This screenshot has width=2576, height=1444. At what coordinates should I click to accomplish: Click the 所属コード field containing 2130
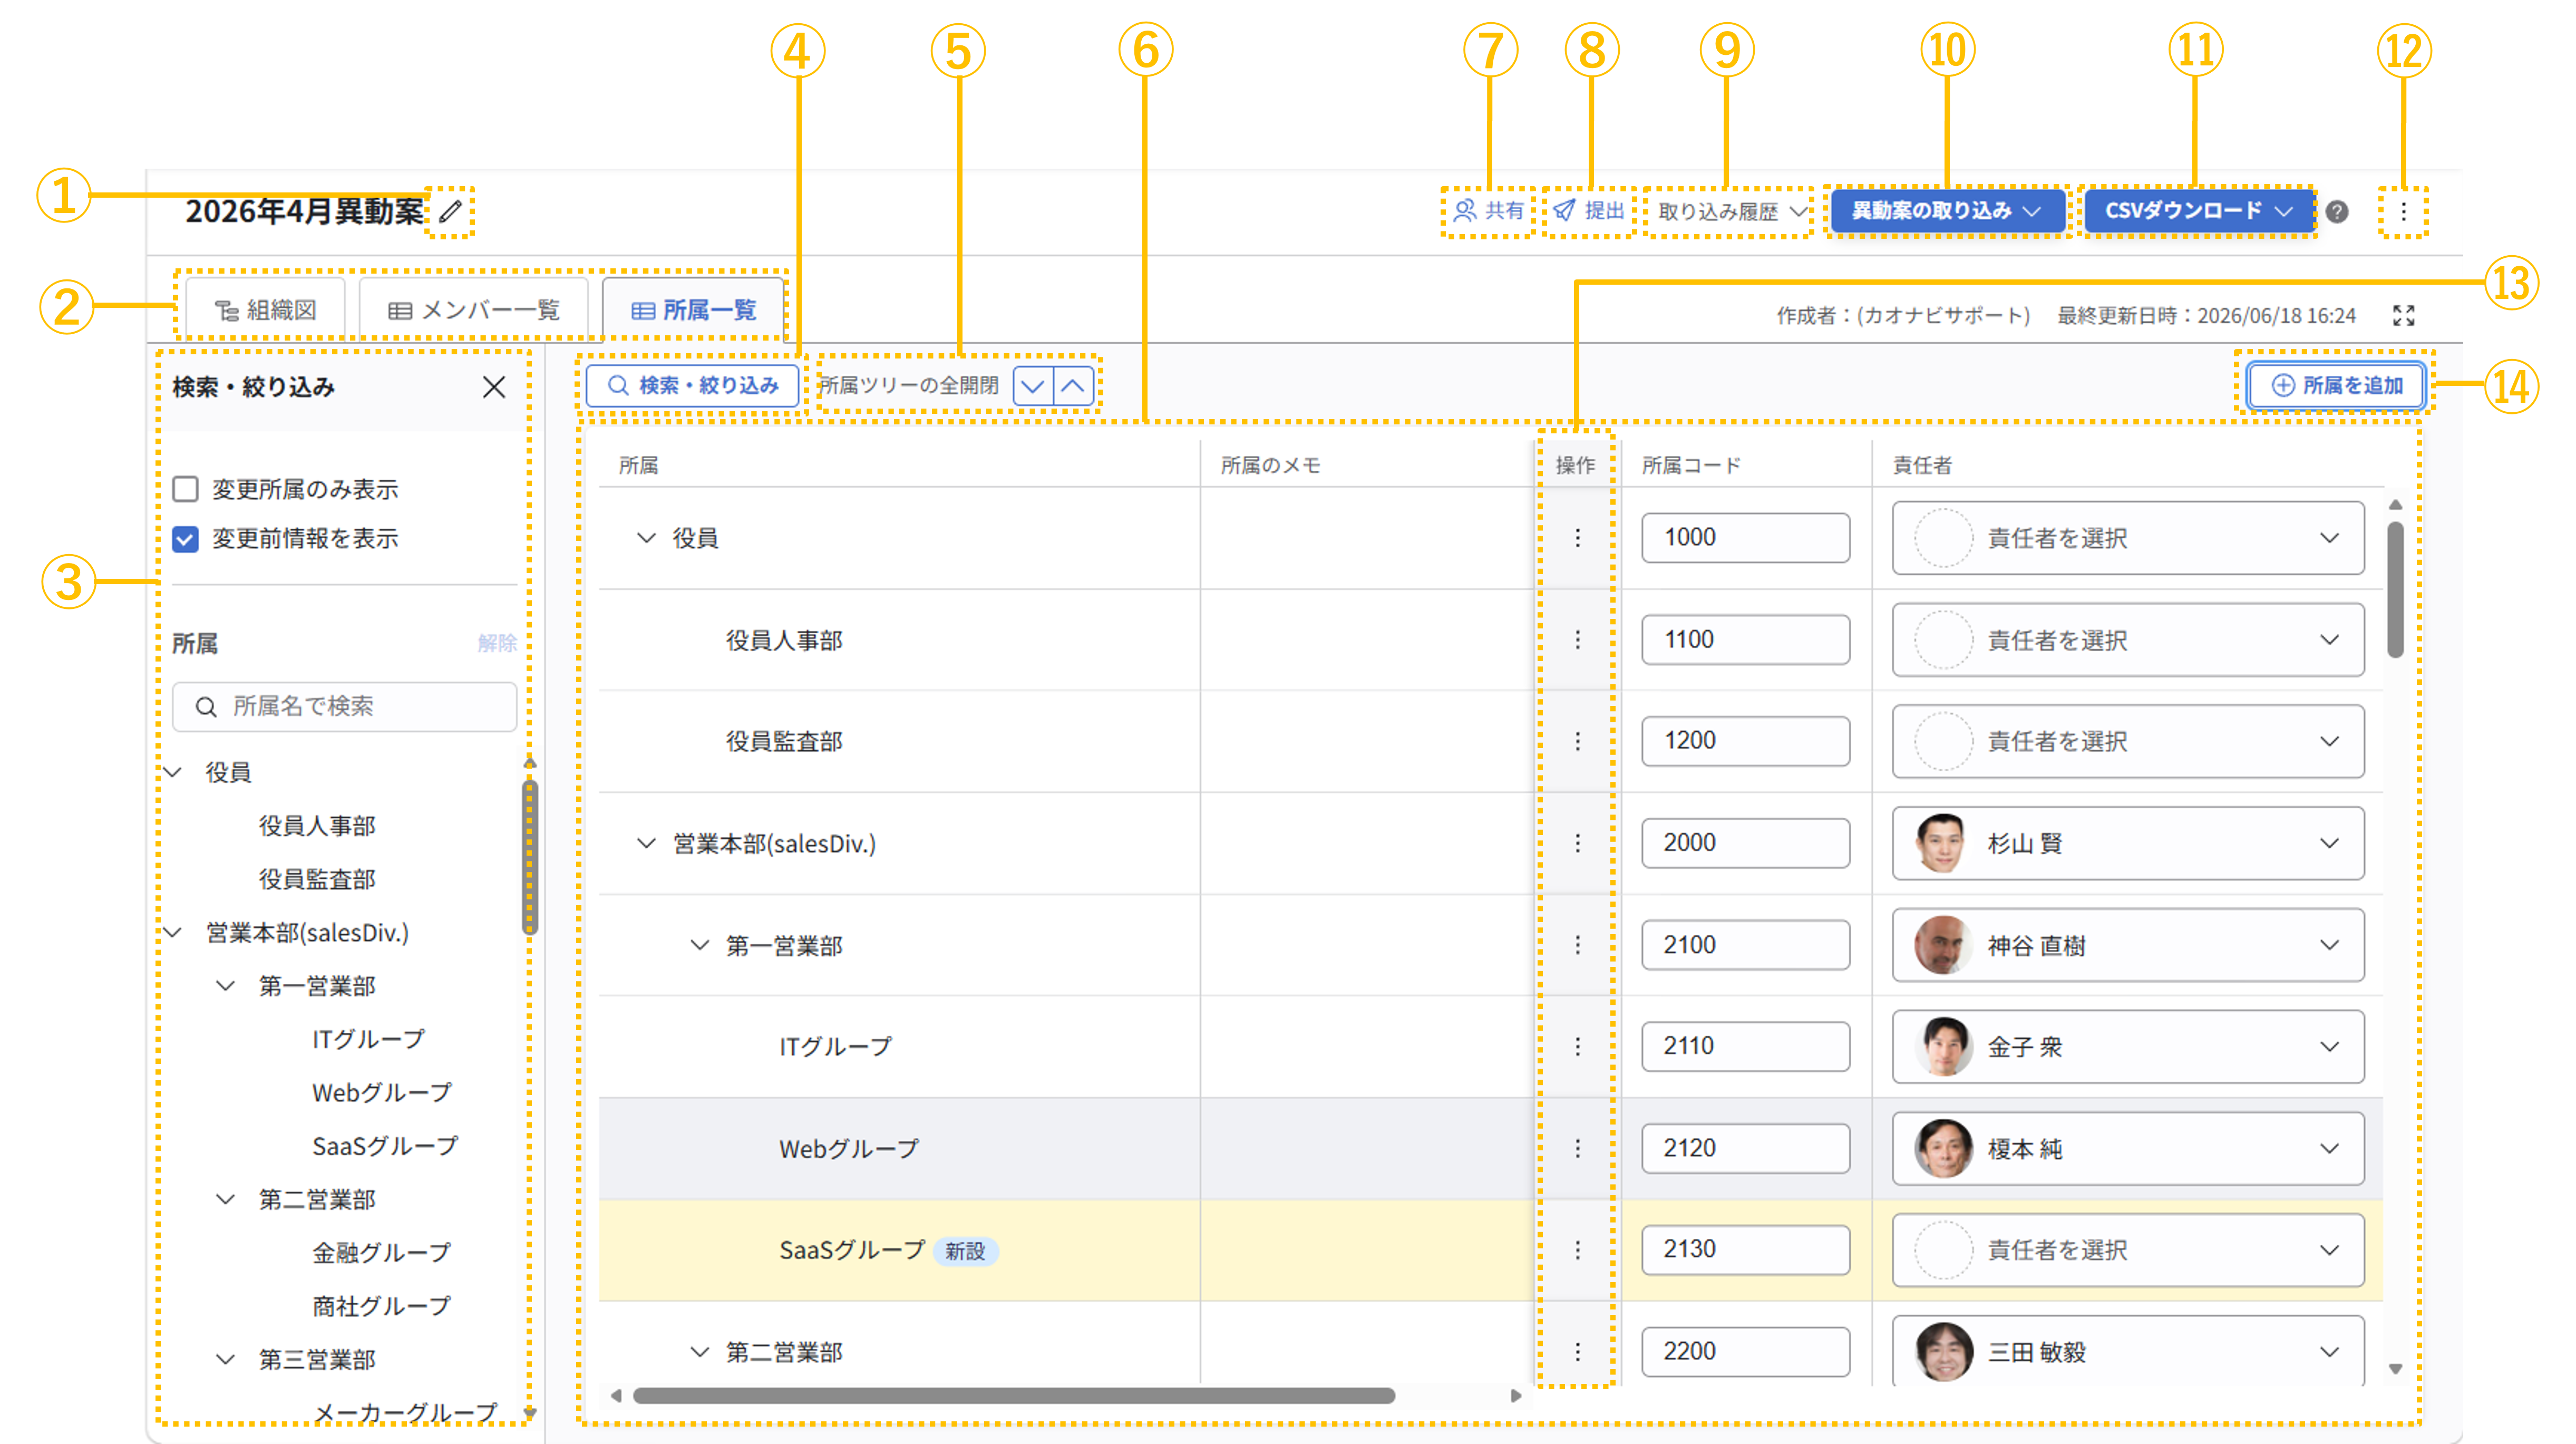1745,1250
